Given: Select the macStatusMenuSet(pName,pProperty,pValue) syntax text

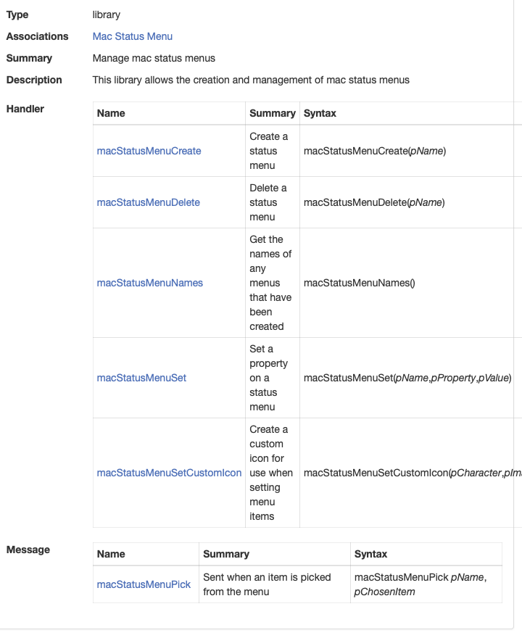Looking at the screenshot, I should click(x=407, y=378).
